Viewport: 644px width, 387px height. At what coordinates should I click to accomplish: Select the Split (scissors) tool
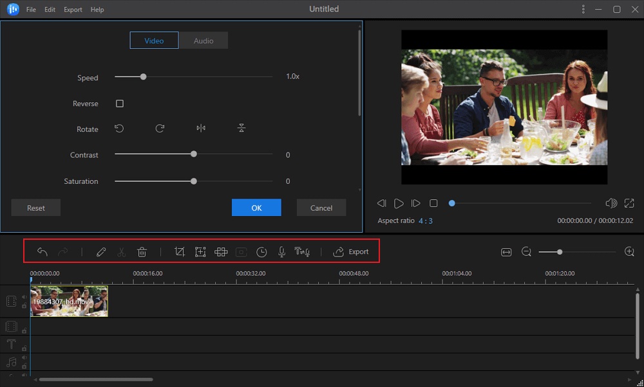tap(122, 252)
